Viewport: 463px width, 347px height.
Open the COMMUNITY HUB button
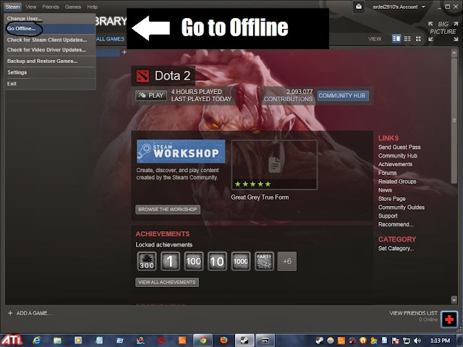coord(343,95)
